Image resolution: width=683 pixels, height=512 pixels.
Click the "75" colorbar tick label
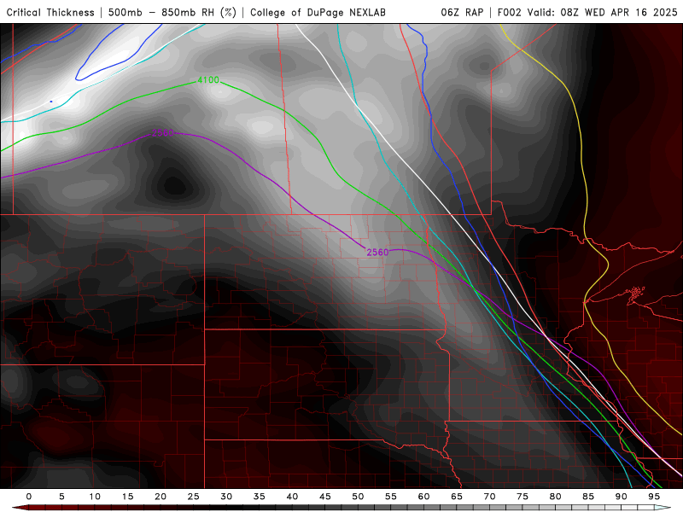tap(522, 497)
